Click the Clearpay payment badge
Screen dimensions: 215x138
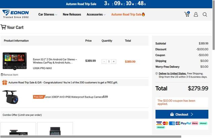click(160, 127)
